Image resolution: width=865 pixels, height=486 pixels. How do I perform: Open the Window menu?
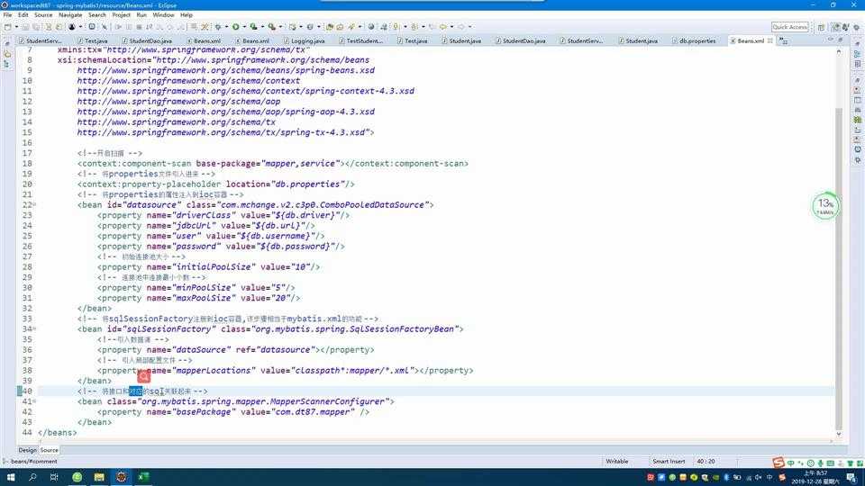(x=163, y=15)
